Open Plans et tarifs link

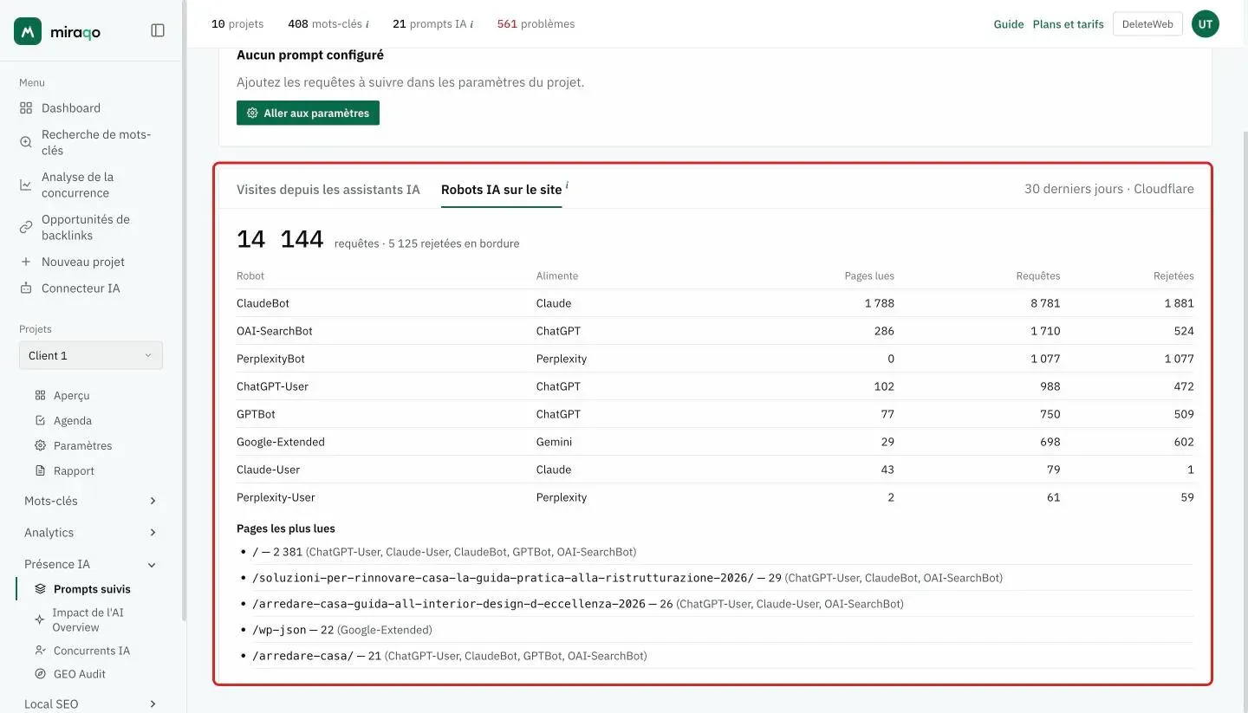(1069, 24)
